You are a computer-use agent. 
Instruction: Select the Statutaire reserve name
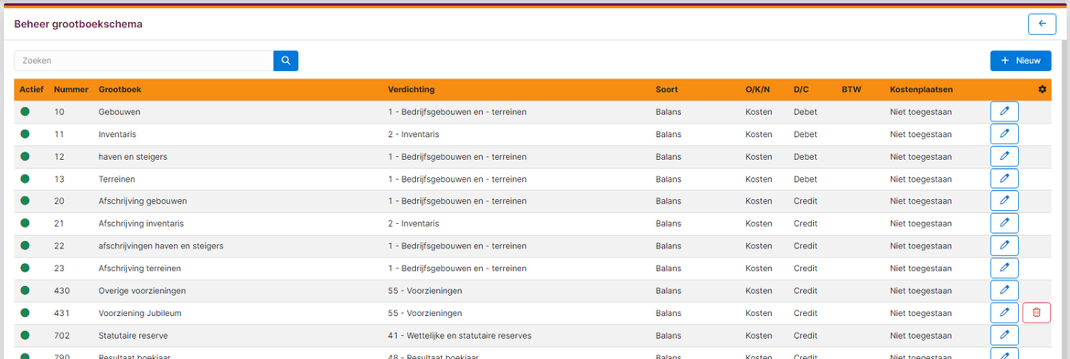(134, 336)
